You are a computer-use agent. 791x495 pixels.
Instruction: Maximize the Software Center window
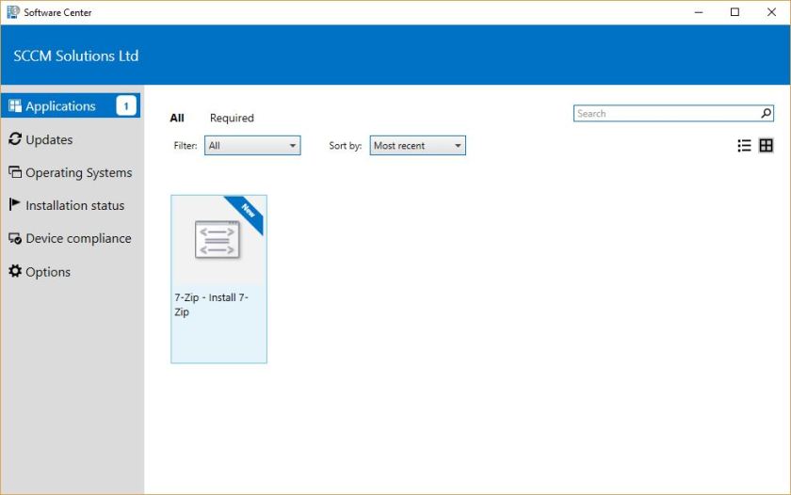pyautogui.click(x=734, y=12)
